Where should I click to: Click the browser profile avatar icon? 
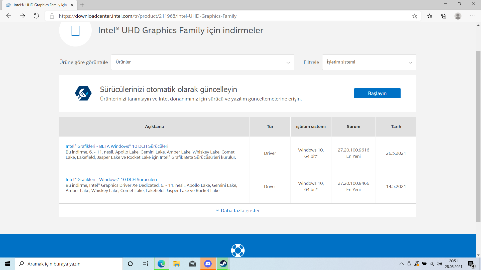[458, 16]
